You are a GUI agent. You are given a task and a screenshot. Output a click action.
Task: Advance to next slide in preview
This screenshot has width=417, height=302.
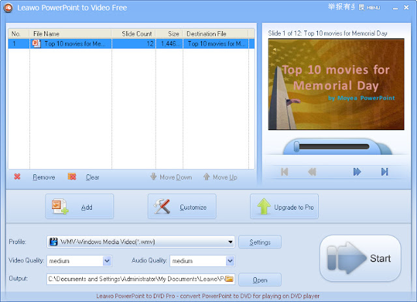click(357, 172)
